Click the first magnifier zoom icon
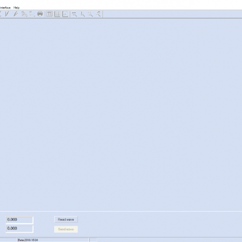This screenshot has width=242, height=242. coord(75,14)
